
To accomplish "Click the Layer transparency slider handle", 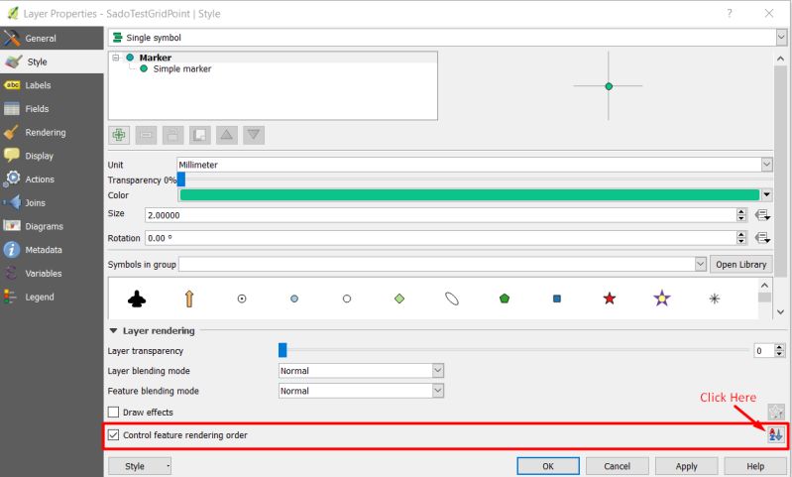I will 283,350.
